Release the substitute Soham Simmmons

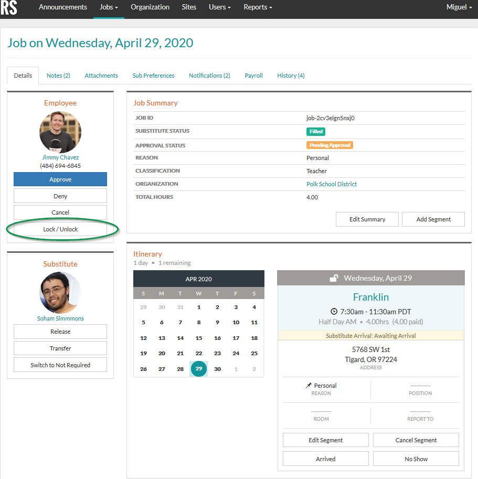click(x=60, y=332)
